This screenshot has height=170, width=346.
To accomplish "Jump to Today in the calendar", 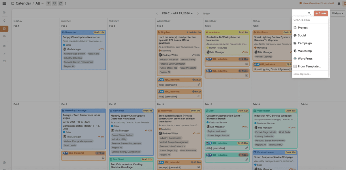I will [x=206, y=13].
